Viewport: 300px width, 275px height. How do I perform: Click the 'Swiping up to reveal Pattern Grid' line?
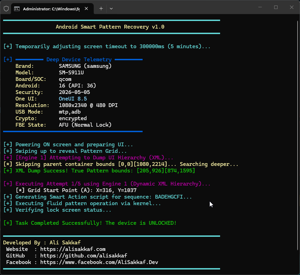[65, 151]
